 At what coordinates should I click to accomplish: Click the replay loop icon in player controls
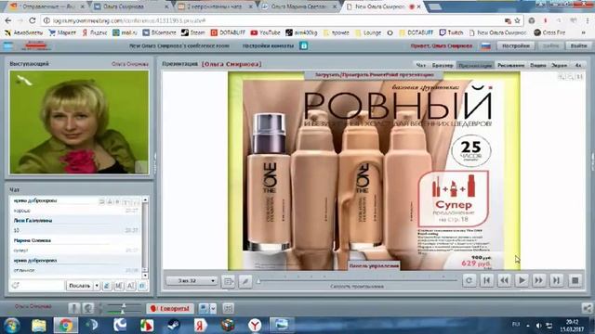[x=469, y=280]
